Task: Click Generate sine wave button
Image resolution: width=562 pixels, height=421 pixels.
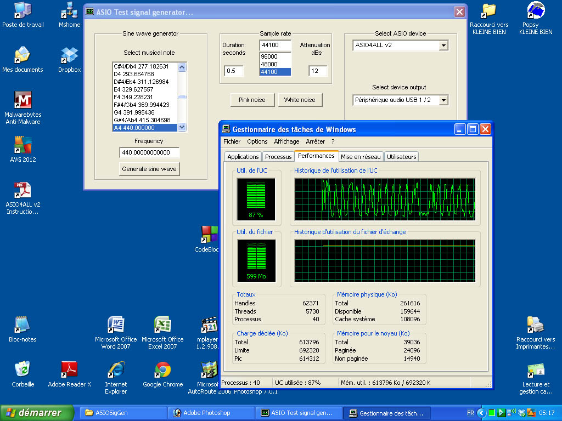Action: tap(149, 169)
